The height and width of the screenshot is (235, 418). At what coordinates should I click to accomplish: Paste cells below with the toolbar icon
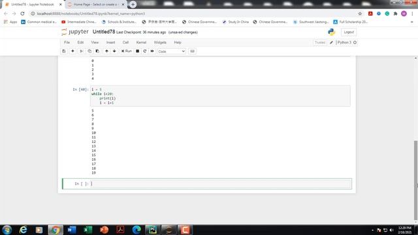coord(97,51)
